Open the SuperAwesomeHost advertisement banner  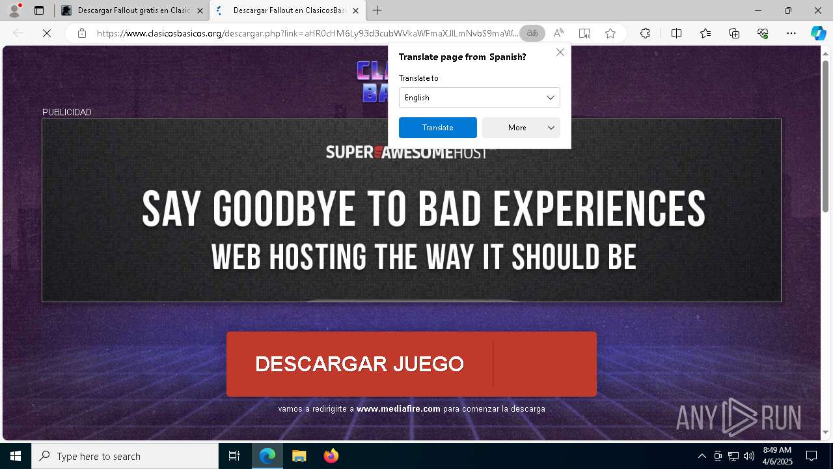(411, 210)
